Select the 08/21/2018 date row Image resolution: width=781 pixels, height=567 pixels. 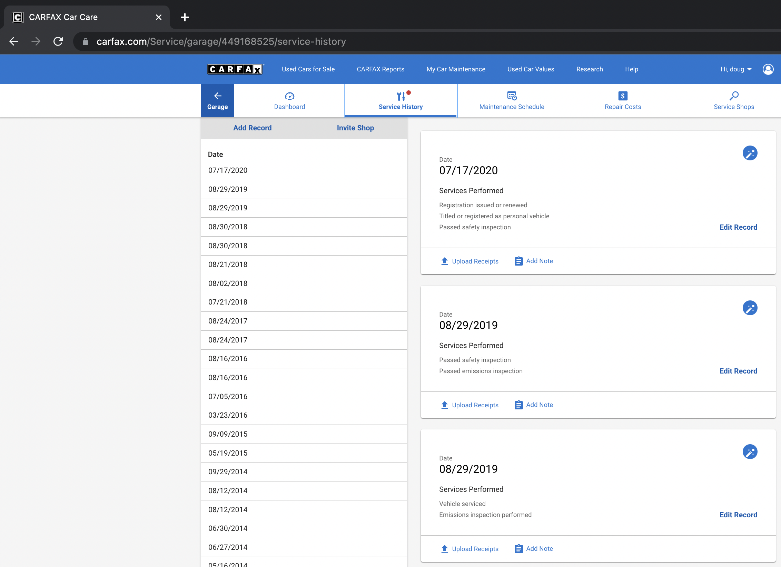304,265
